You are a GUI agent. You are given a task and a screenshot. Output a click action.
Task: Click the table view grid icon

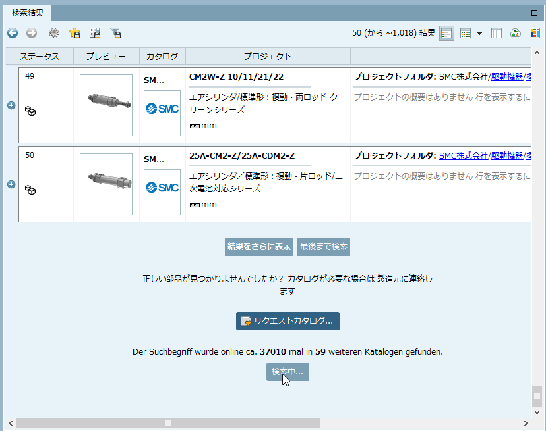click(497, 33)
